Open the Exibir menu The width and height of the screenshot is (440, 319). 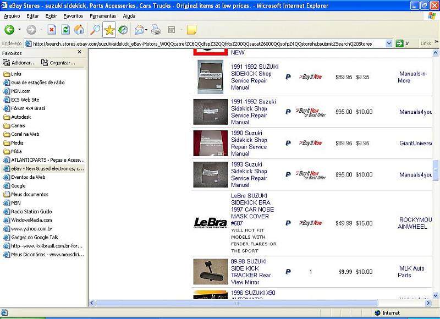[51, 16]
